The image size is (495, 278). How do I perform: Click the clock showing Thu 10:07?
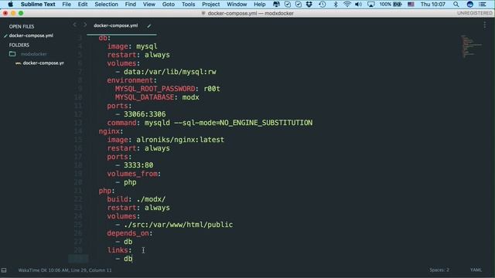432,5
